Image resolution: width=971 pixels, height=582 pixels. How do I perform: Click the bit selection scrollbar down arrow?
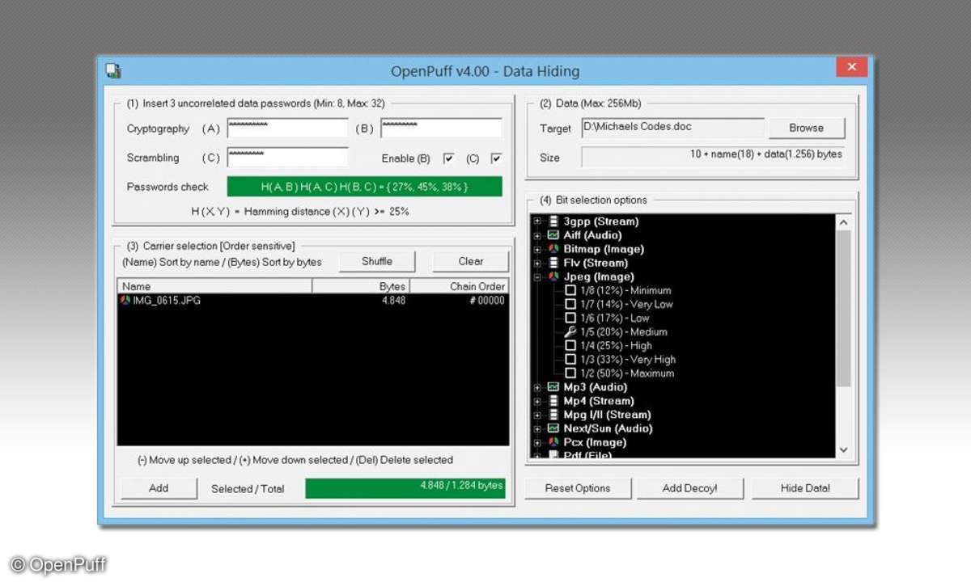point(843,450)
